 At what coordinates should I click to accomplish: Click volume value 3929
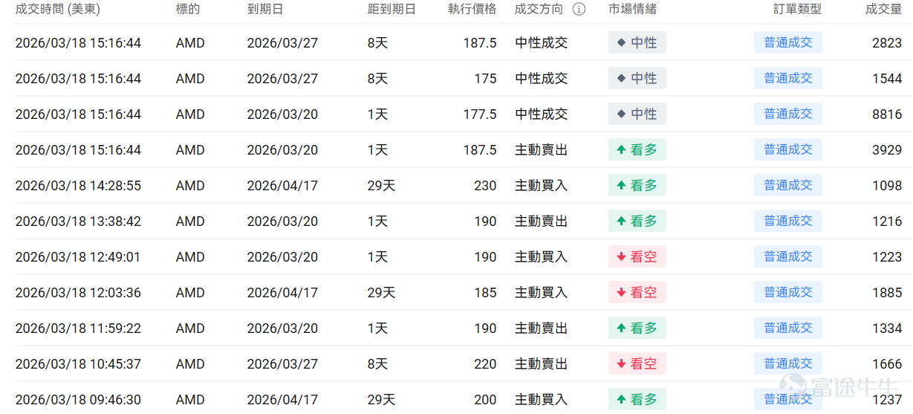887,150
